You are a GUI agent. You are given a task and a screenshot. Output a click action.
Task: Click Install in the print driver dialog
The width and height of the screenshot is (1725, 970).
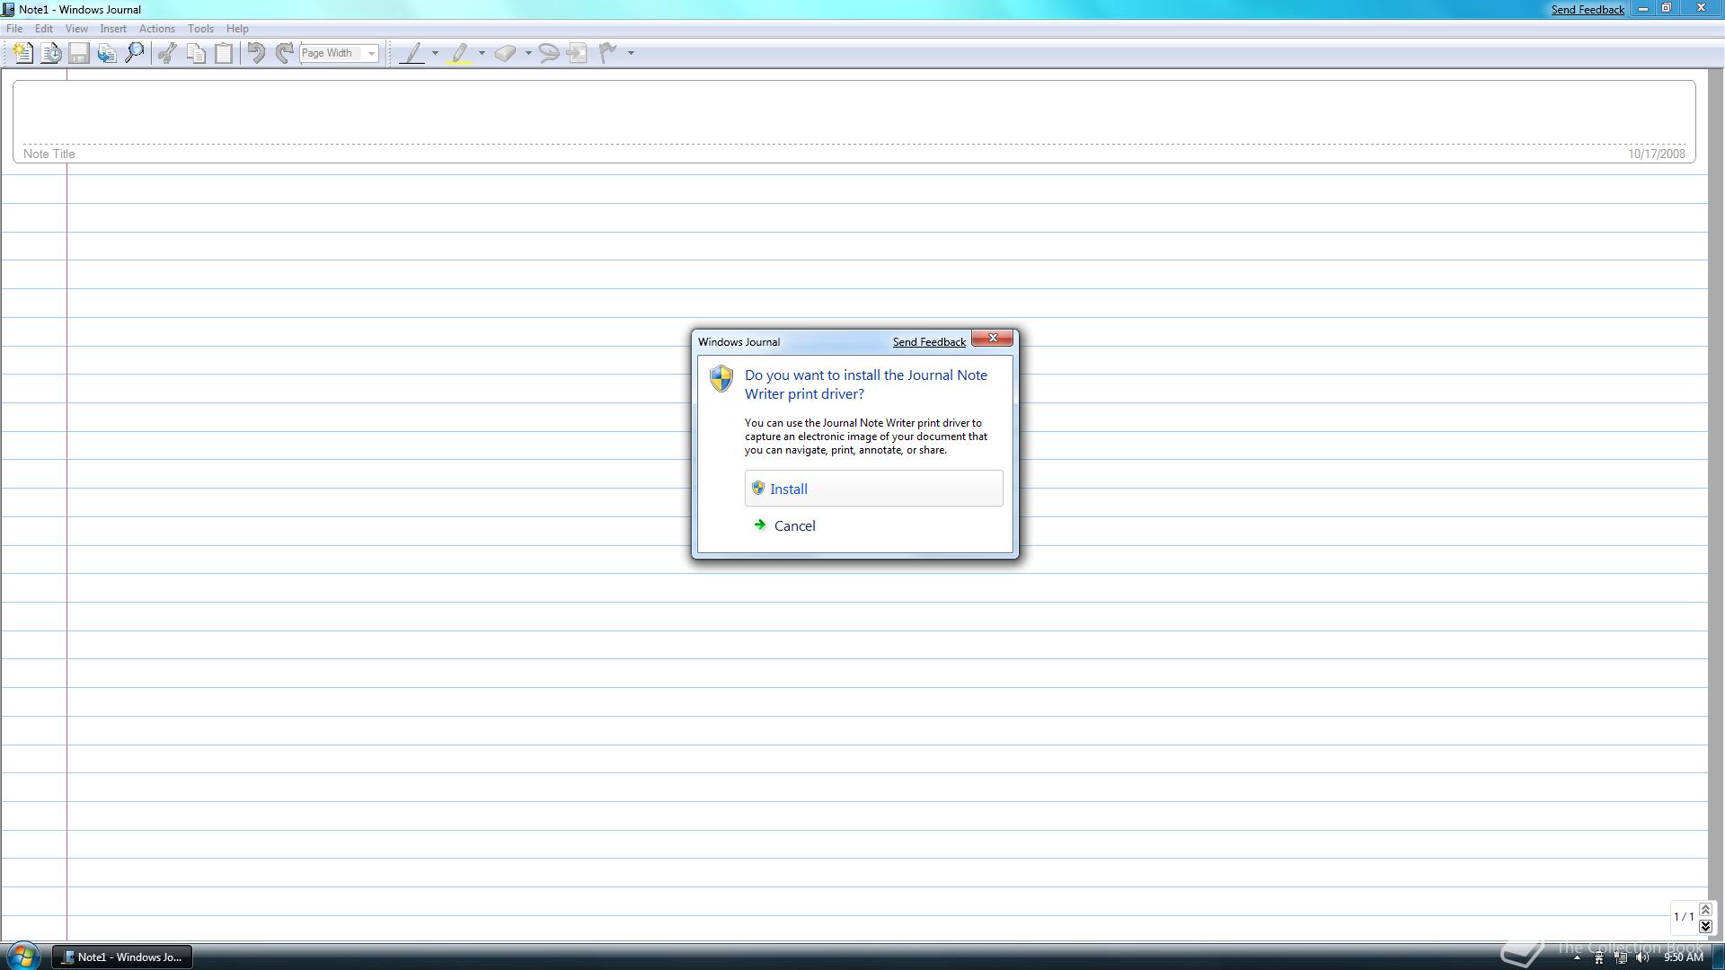[873, 489]
